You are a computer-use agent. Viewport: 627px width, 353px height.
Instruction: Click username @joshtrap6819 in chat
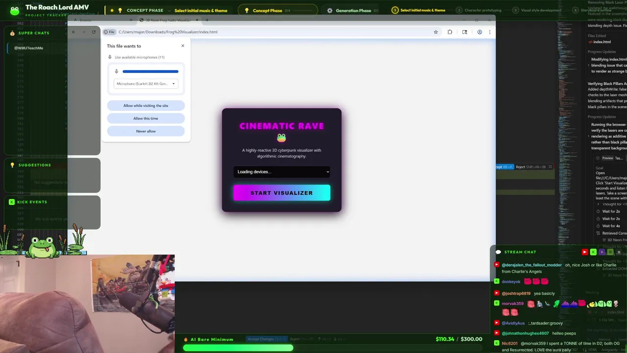point(516,293)
